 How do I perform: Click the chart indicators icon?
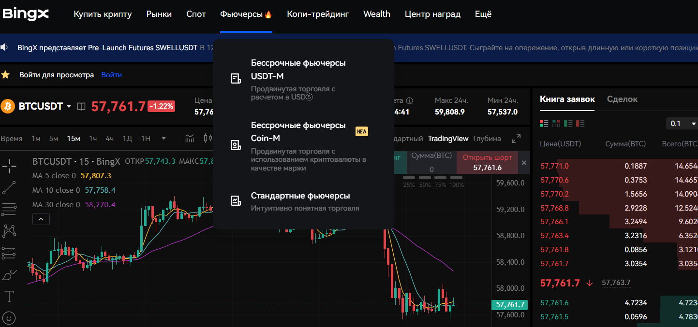coord(190,139)
